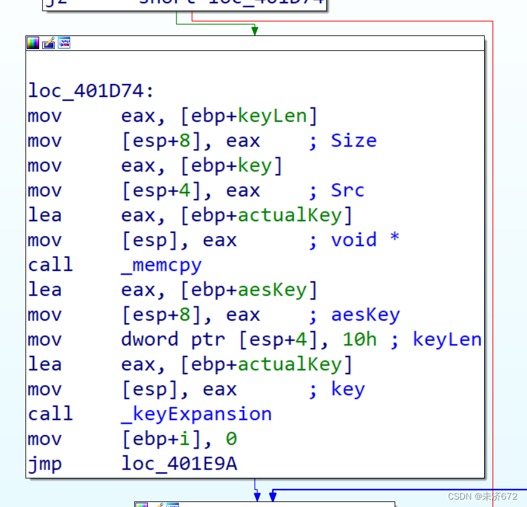Screen dimensions: 527x507
Task: Click the key variable in [ebp+key]
Action: pyautogui.click(x=254, y=166)
